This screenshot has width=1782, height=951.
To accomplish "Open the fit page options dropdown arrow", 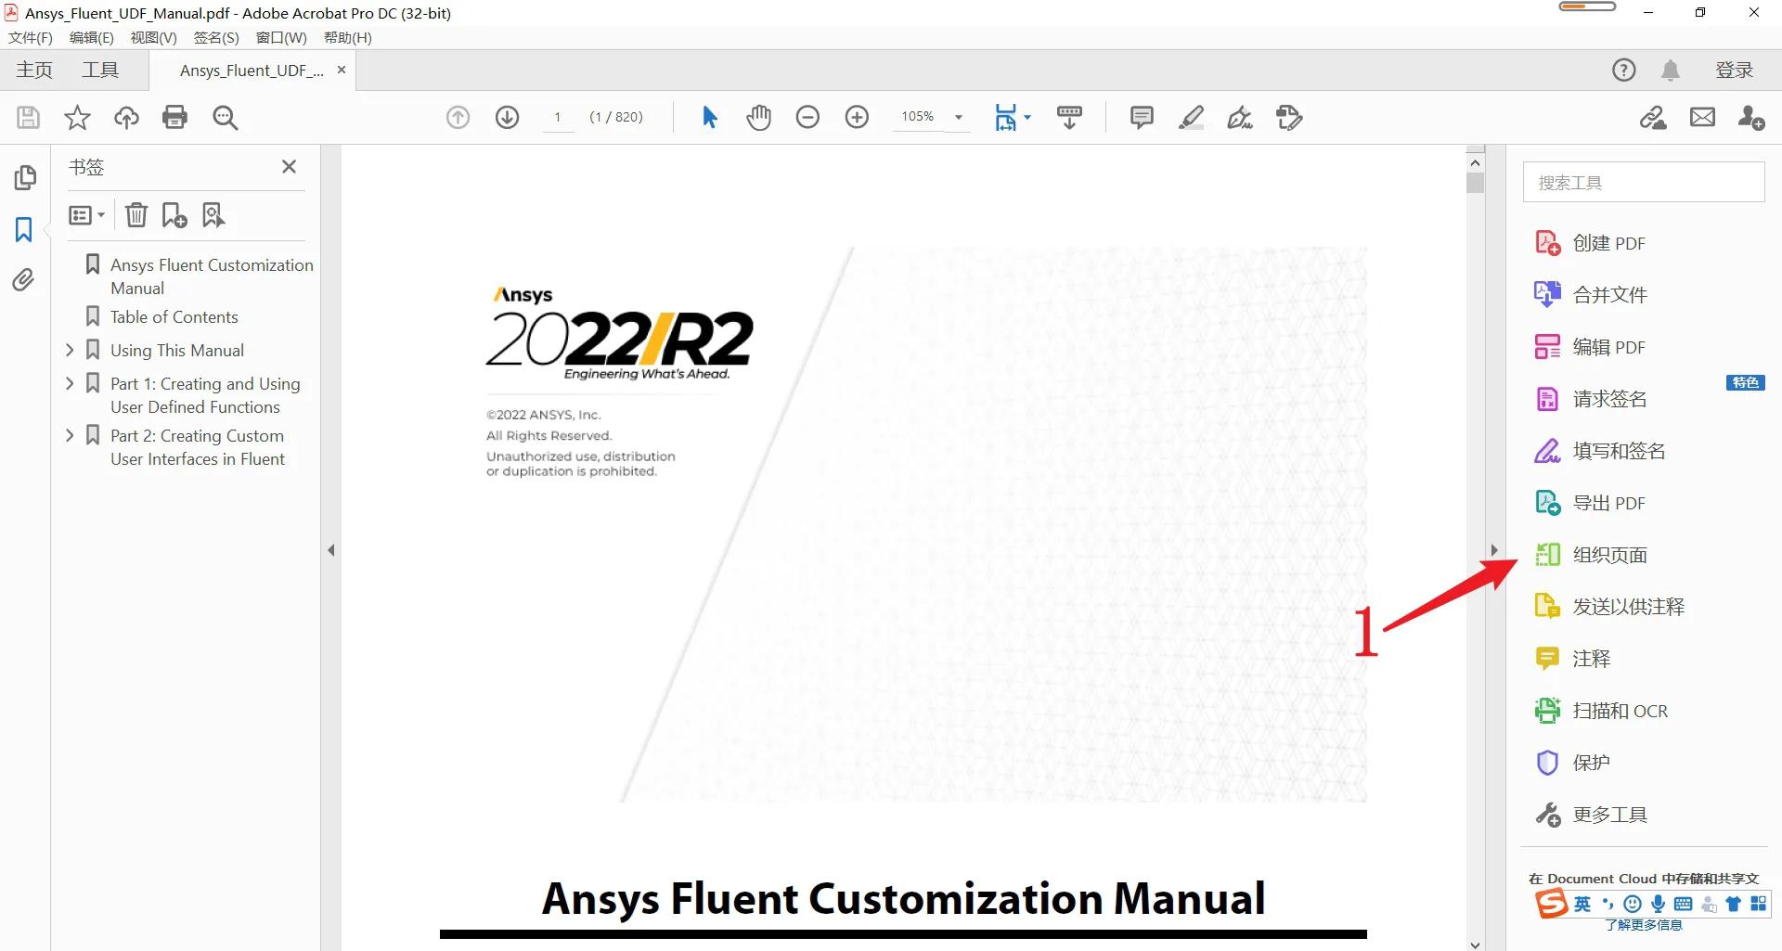I will 1027,118.
